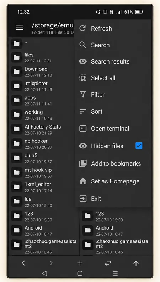Tap the swap panels arrows icon
Viewport: 160px width, 282px height.
(108, 263)
